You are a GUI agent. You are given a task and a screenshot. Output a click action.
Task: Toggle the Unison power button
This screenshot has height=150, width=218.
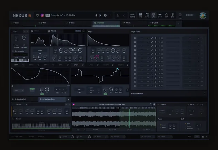[158, 105]
